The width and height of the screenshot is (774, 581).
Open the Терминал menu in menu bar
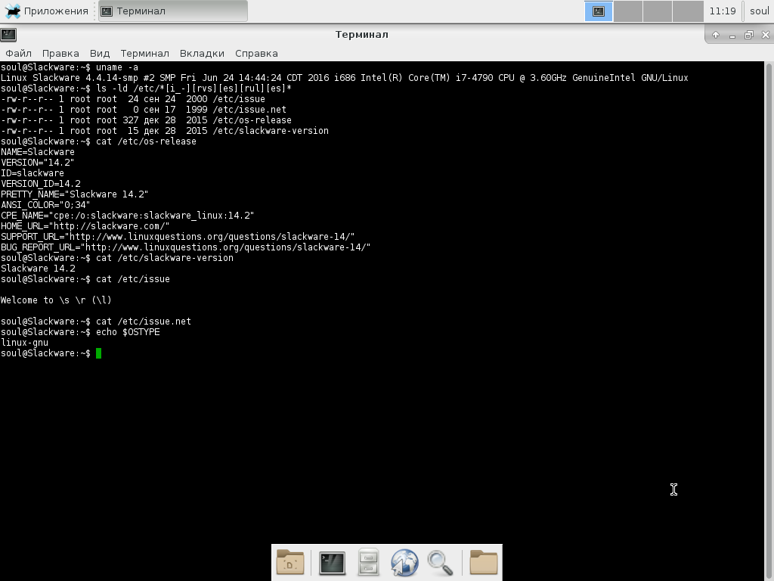tap(144, 54)
